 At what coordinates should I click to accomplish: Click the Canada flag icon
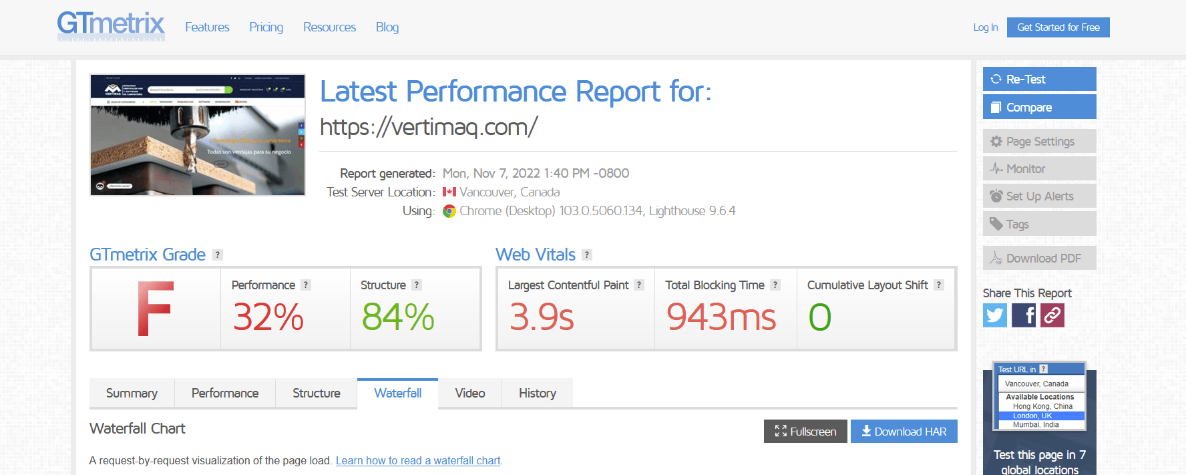point(449,192)
